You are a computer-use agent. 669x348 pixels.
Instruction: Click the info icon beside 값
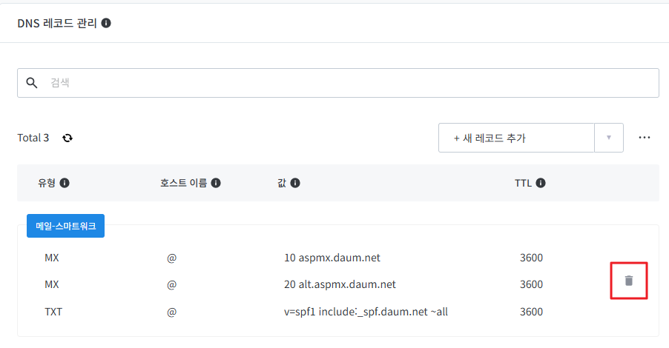[295, 183]
